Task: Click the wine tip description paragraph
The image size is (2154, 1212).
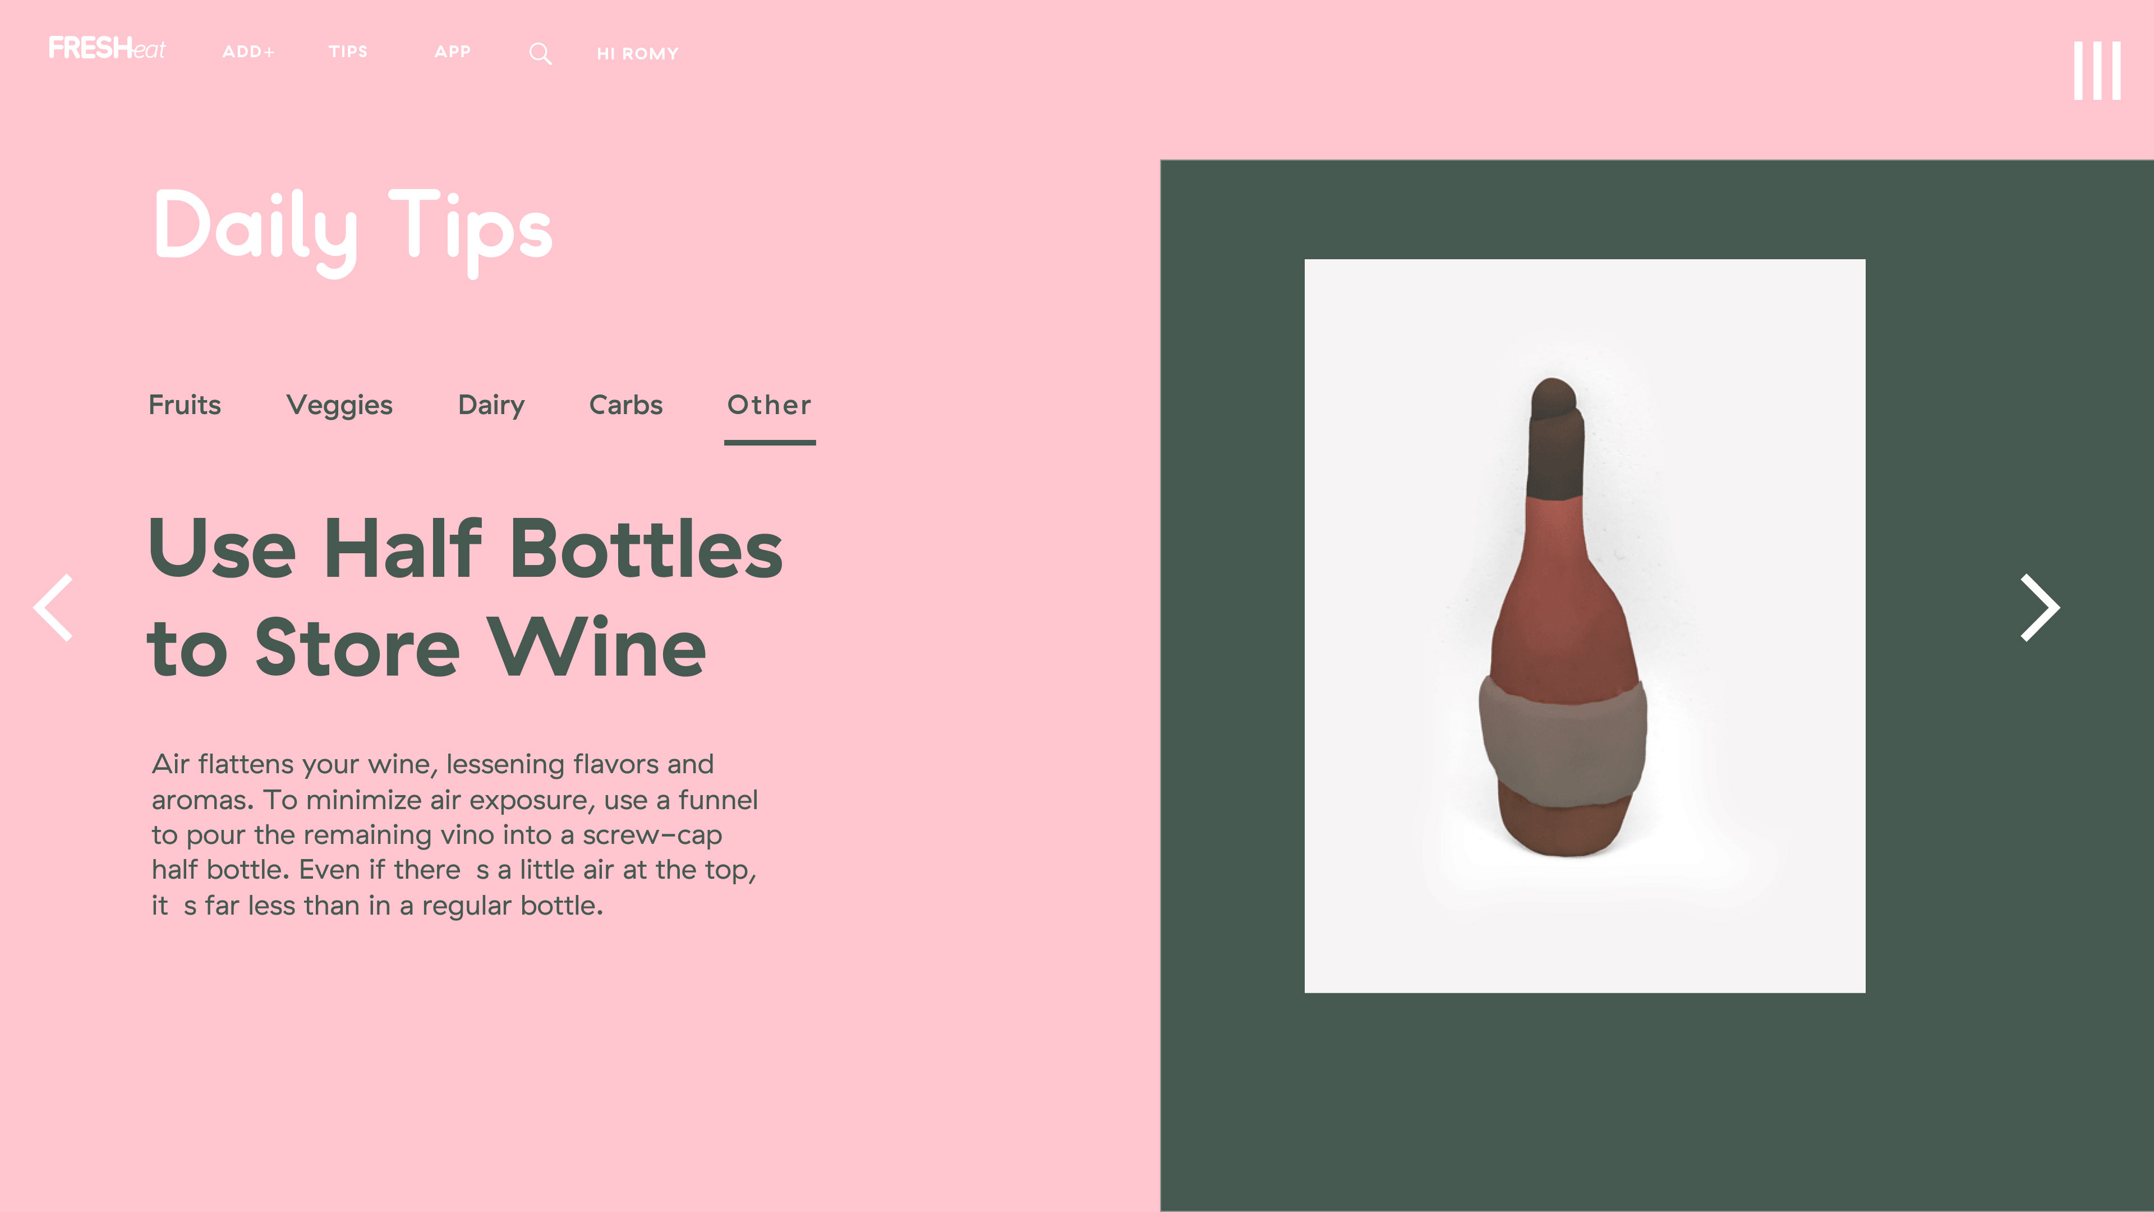Action: click(x=455, y=835)
